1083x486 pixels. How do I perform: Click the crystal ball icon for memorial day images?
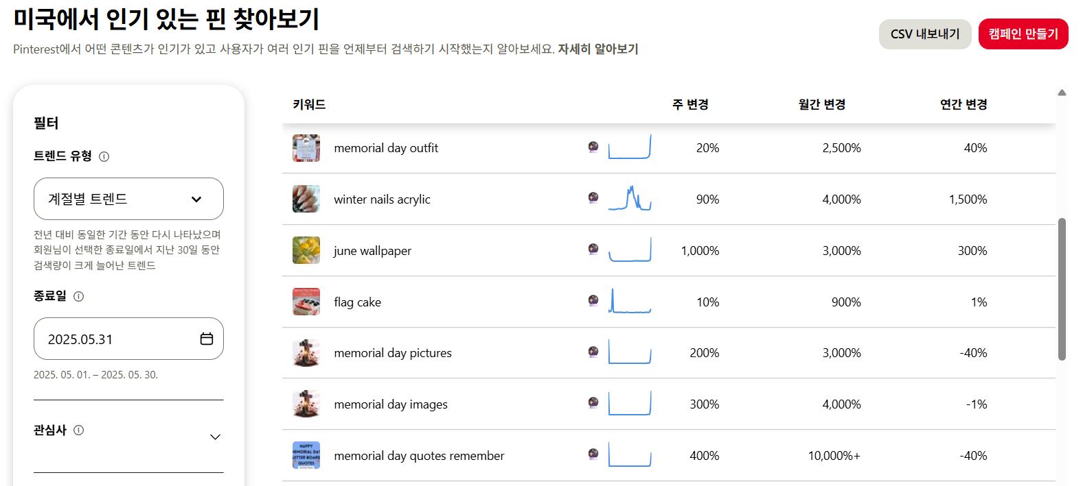click(593, 402)
